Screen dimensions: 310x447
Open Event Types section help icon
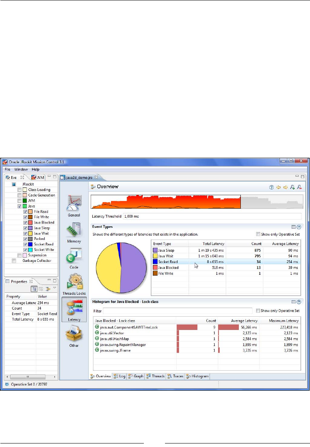[x=299, y=227]
